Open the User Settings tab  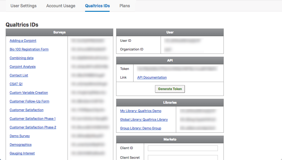pyautogui.click(x=23, y=6)
